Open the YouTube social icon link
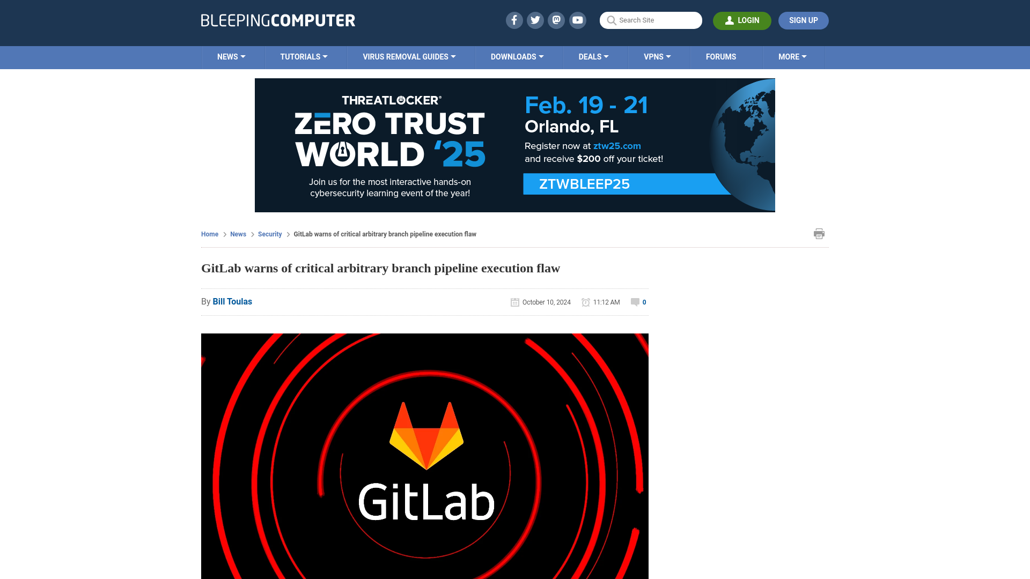1030x579 pixels. (578, 20)
